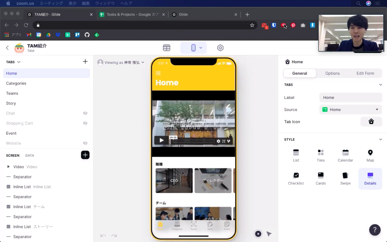The width and height of the screenshot is (387, 242).
Task: Open the device selector chevron
Action: [201, 48]
